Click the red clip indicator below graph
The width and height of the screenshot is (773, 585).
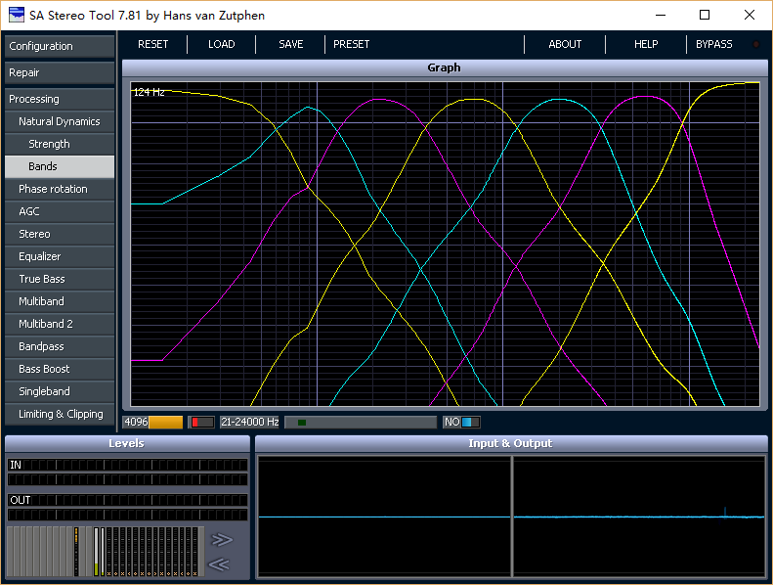click(x=201, y=423)
